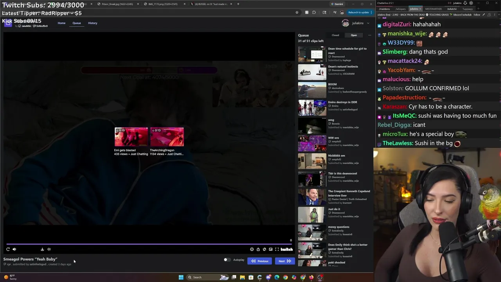Click username ItsMeQC in chat

pos(404,116)
